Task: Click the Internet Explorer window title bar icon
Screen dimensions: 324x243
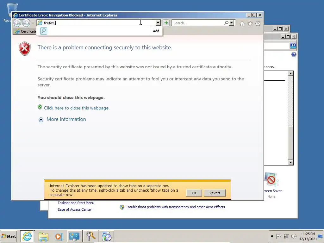Action: 15,15
